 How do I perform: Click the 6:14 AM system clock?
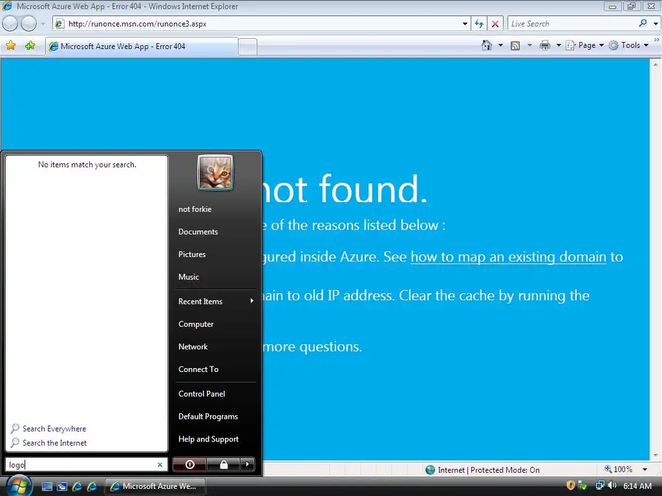pos(637,486)
